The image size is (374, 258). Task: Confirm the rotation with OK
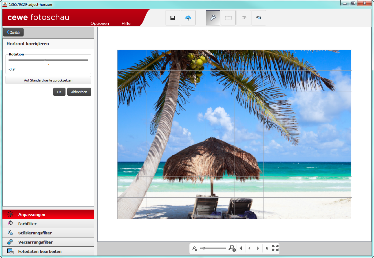(59, 92)
